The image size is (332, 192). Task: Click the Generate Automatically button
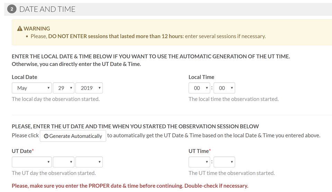[73, 136]
